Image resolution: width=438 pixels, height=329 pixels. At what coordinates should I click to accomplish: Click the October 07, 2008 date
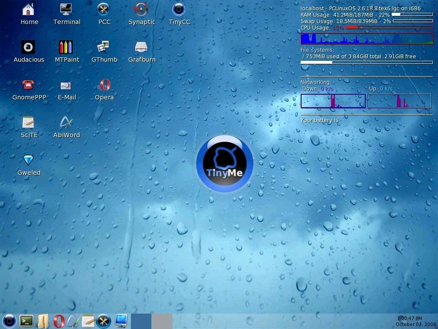(416, 324)
